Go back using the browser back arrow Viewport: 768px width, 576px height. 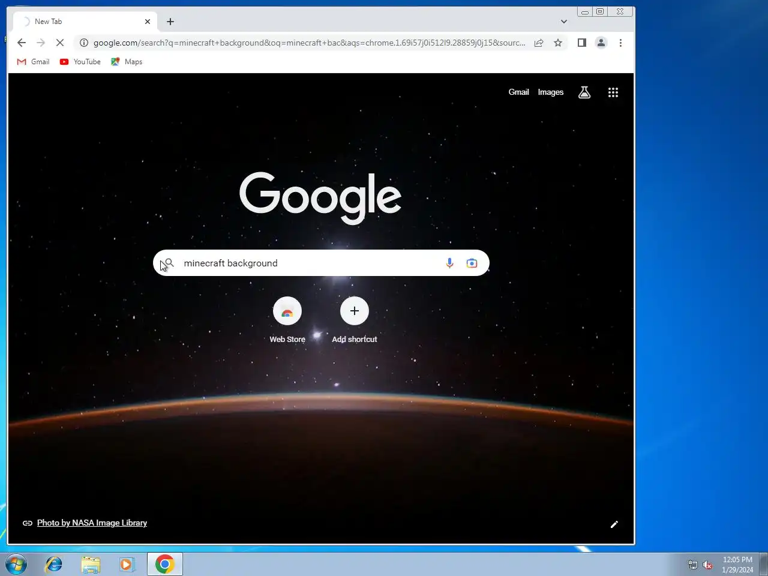click(x=22, y=43)
